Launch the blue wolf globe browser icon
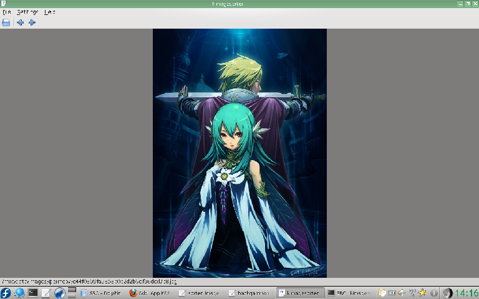Image resolution: width=479 pixels, height=299 pixels. 60,293
